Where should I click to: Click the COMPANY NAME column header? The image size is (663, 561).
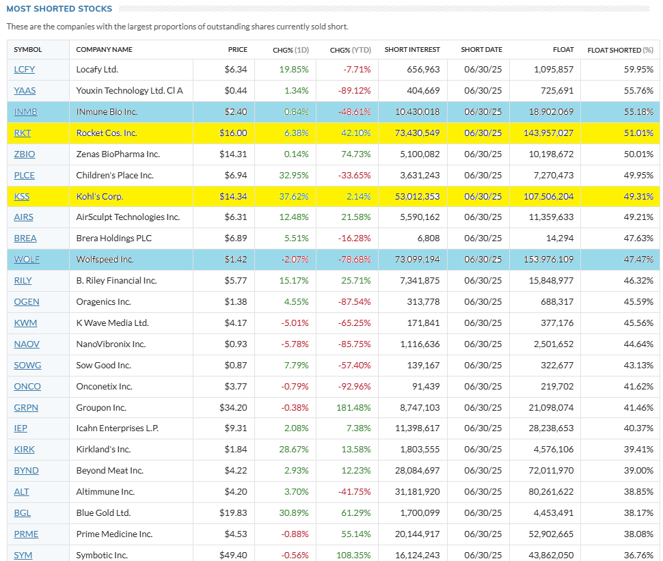(104, 49)
